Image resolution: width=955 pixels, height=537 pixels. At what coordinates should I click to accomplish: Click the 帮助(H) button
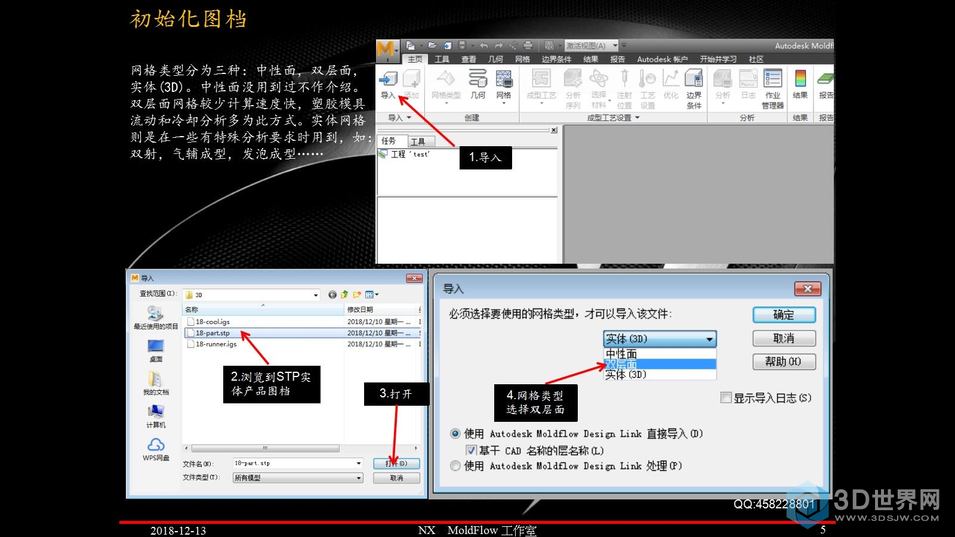(784, 362)
